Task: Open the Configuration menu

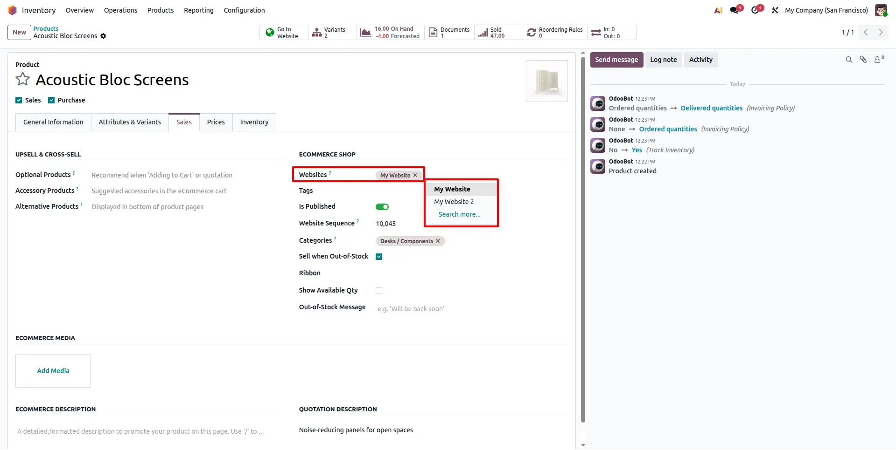Action: (244, 10)
